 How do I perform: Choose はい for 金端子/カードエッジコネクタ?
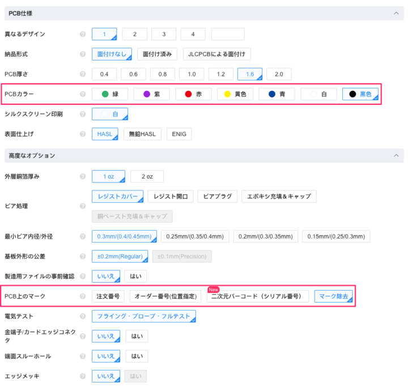(x=136, y=336)
